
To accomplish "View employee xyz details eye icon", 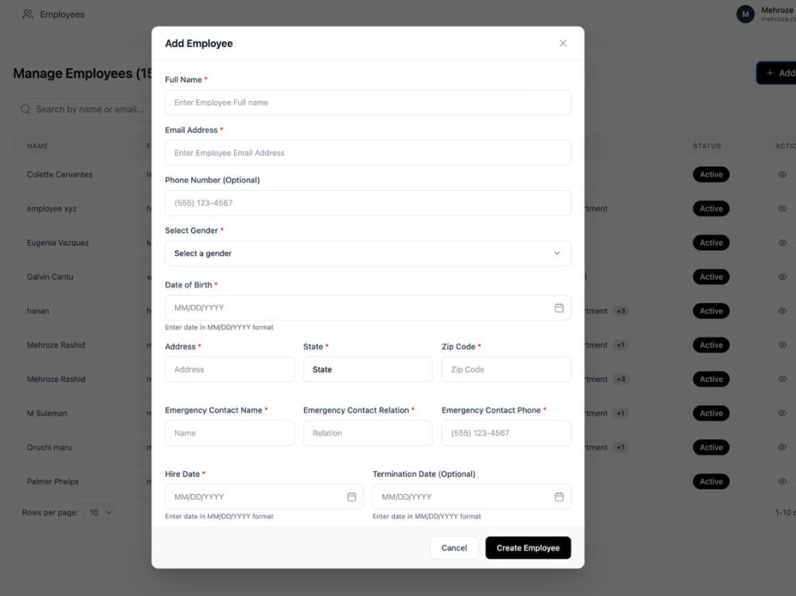I will [x=782, y=208].
